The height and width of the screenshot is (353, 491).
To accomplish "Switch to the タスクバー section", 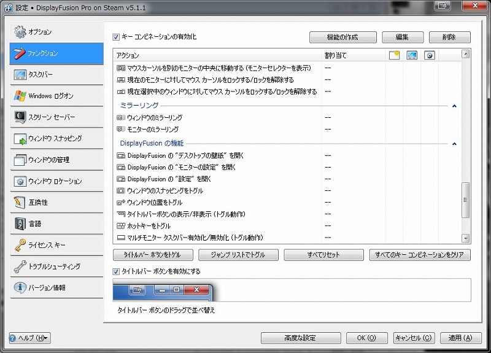I will [x=56, y=74].
